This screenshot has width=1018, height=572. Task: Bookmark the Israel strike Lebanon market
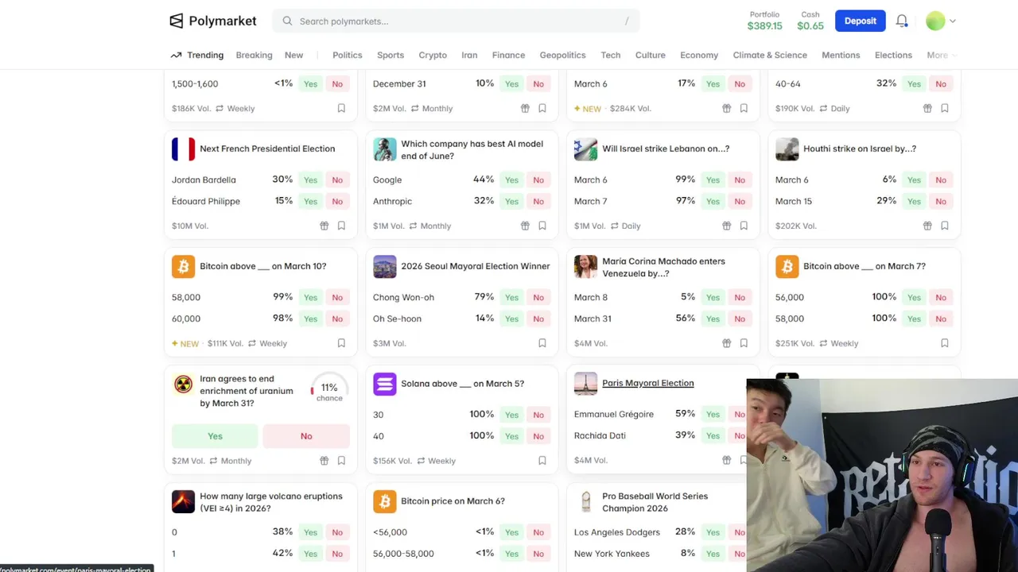tap(744, 226)
